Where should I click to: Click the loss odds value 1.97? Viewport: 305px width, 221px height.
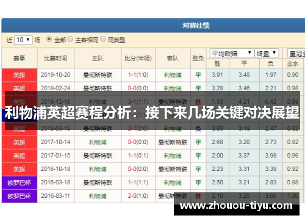coord(271,74)
